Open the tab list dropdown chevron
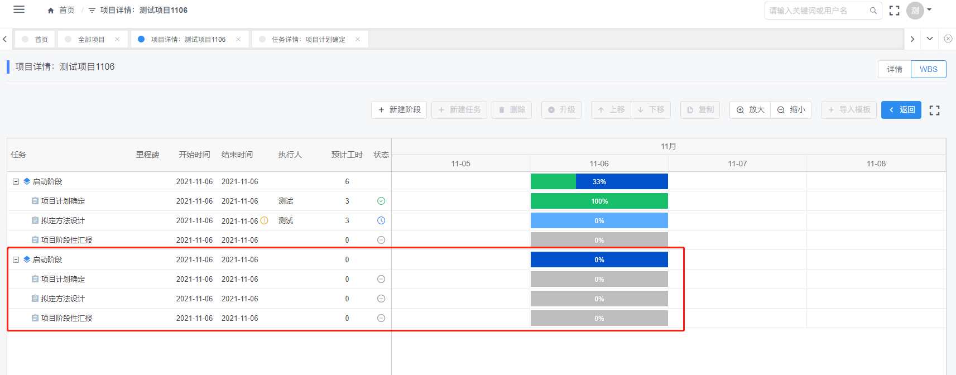 coord(930,39)
